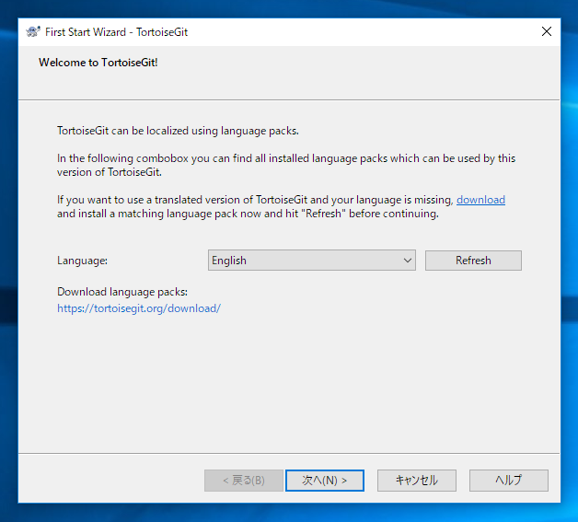Click the Language: label
This screenshot has height=522, width=578.
click(x=82, y=261)
